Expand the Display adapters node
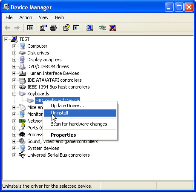Image resolution: width=196 pixels, height=192 pixels. (14, 60)
